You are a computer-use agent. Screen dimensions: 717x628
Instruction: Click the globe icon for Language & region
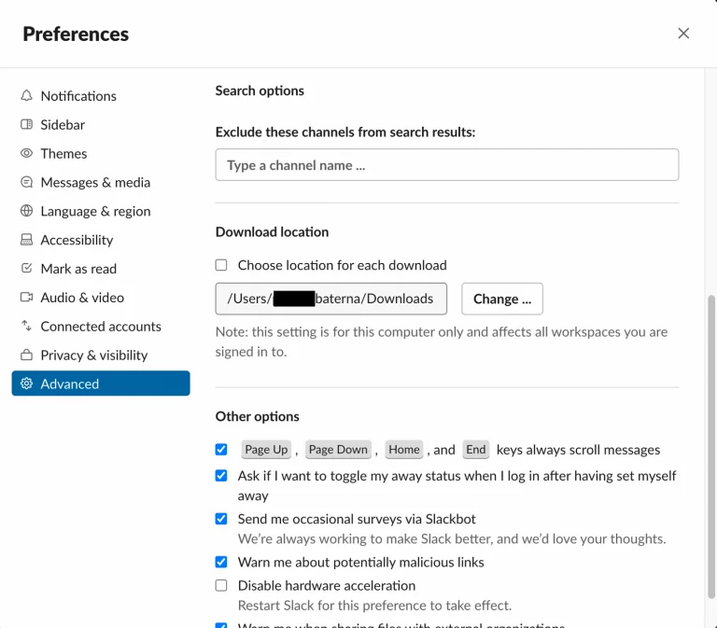coord(26,212)
